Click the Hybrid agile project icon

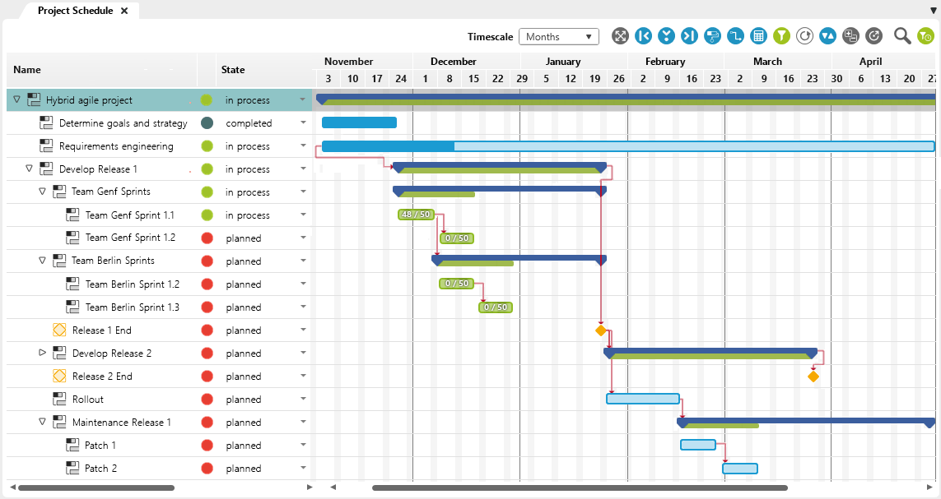pos(35,99)
